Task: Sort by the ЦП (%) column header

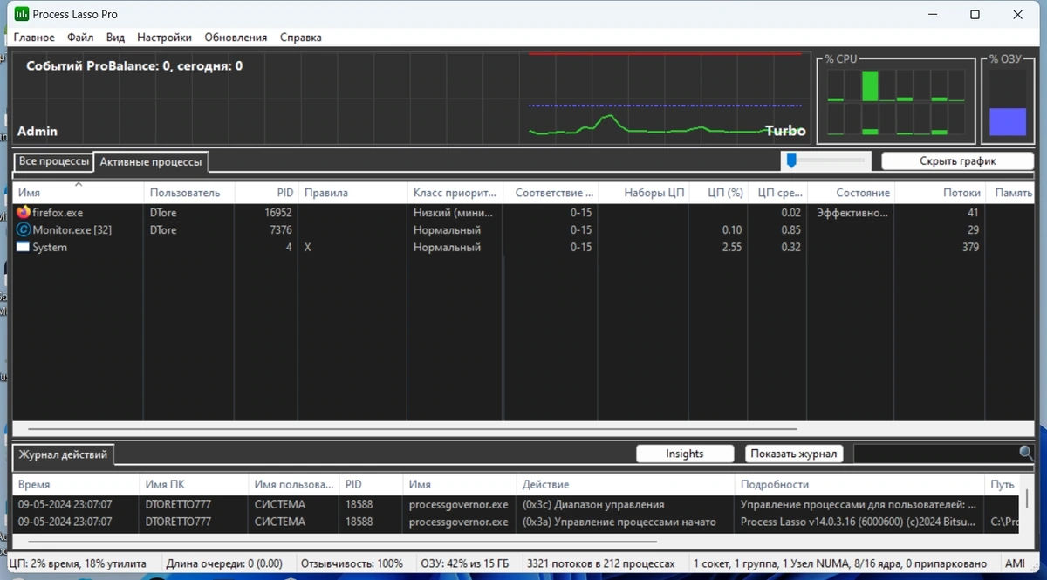Action: tap(719, 193)
